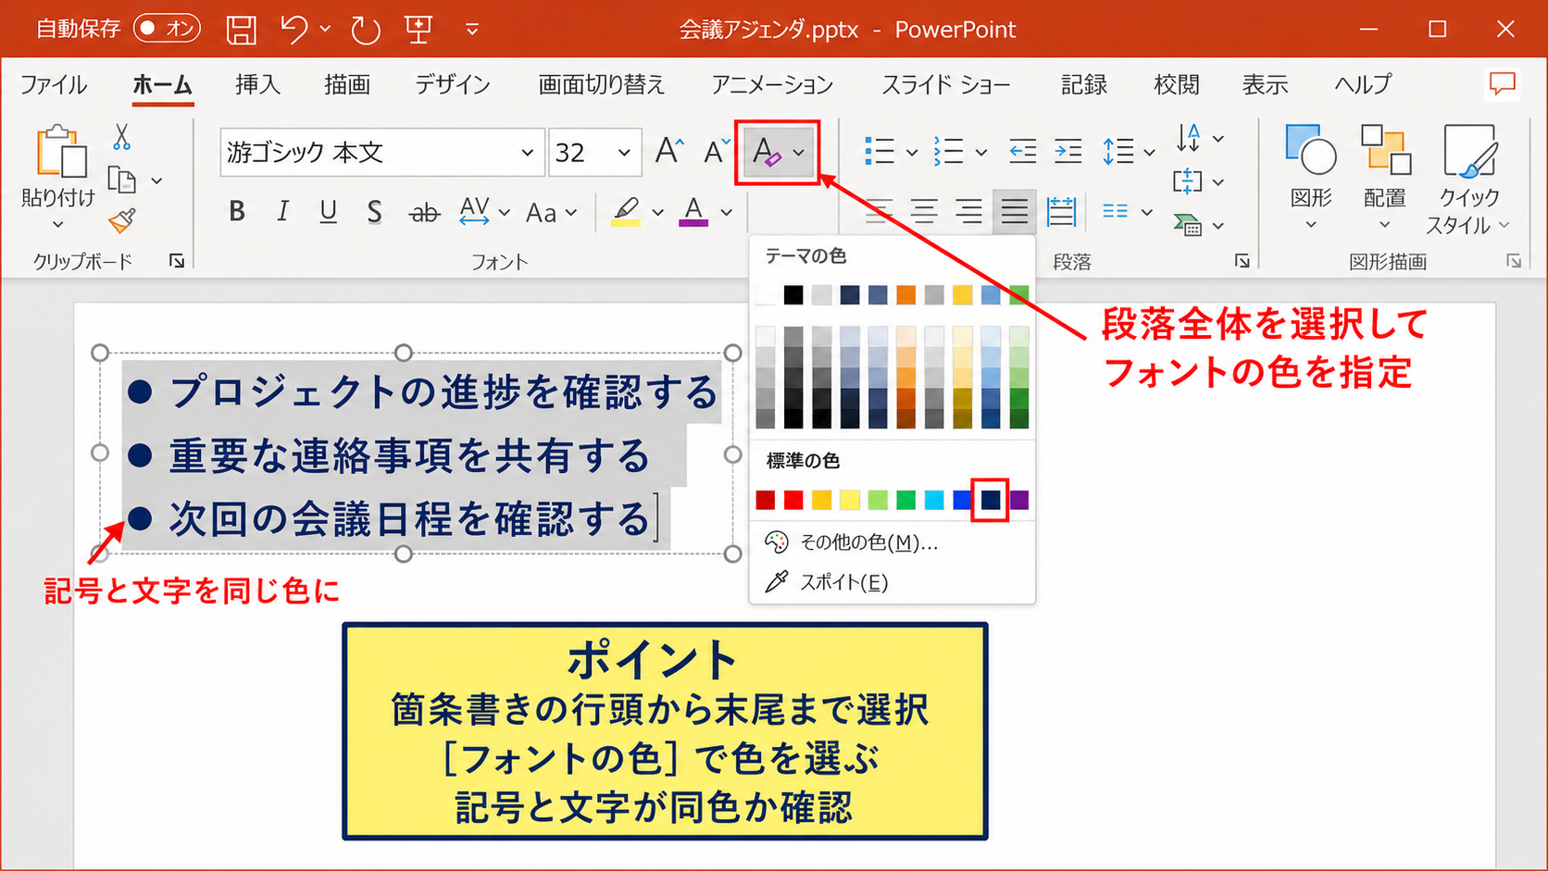Click the Save icon in title bar
The width and height of the screenshot is (1548, 871).
pyautogui.click(x=242, y=30)
